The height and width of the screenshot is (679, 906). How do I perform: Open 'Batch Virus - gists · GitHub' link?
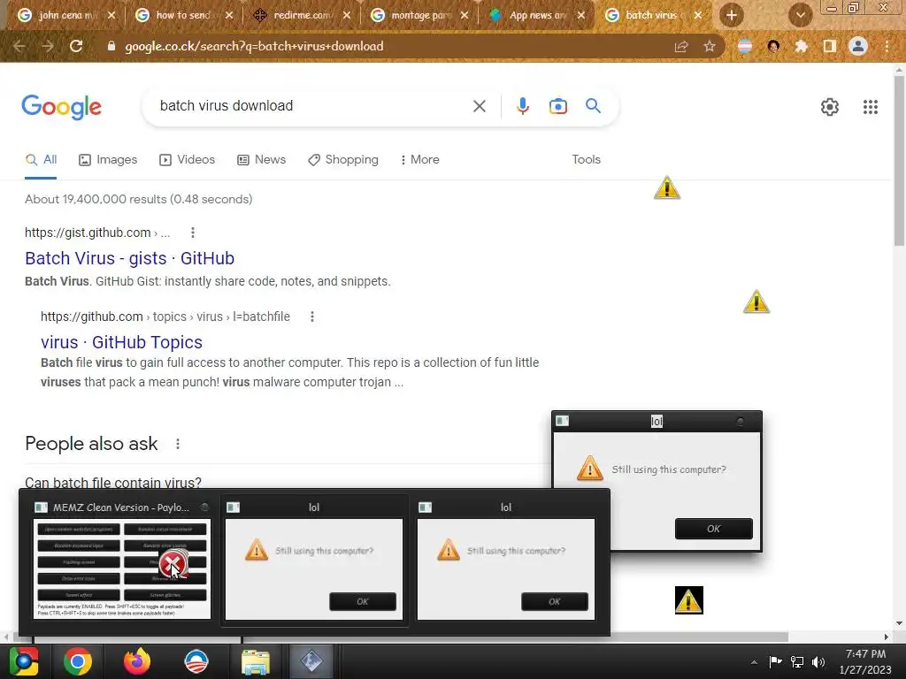point(129,258)
